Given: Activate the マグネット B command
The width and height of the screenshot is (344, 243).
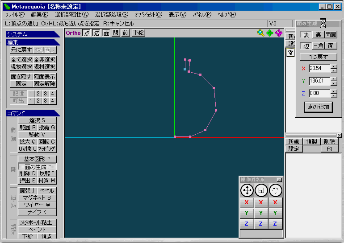Looking at the screenshot, I should click(x=37, y=198).
